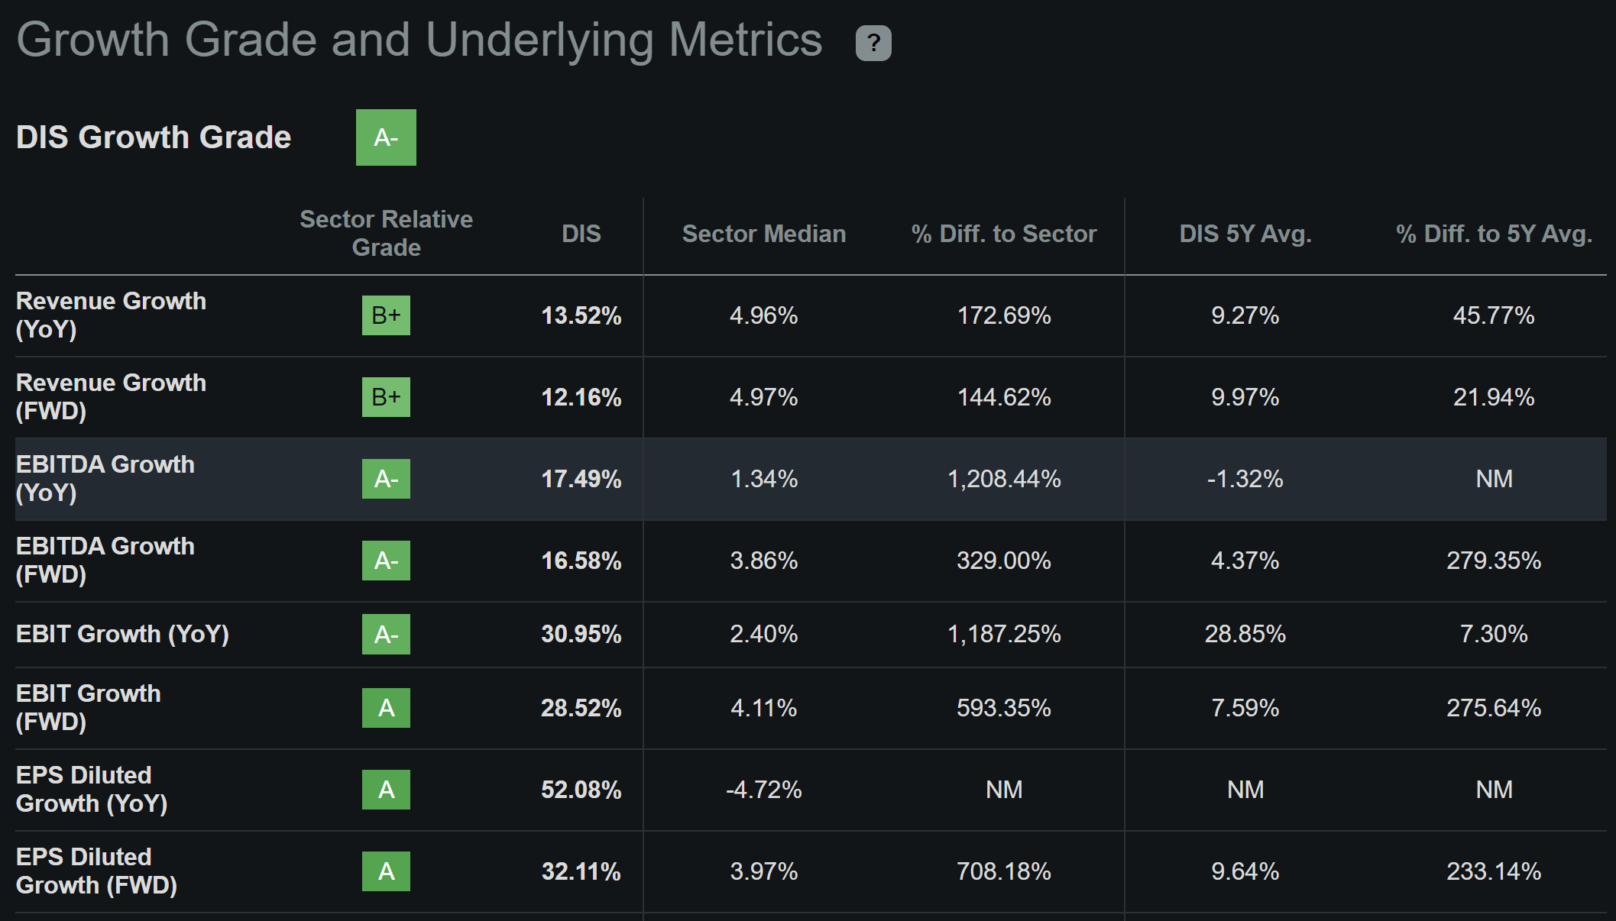Image resolution: width=1616 pixels, height=921 pixels.
Task: Click the 17.49% EBITDA Growth DIS value
Action: tap(581, 479)
